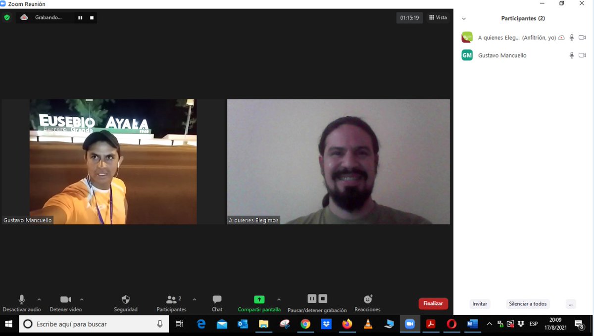Click the A quienes Elegimos host avatar
The width and height of the screenshot is (594, 336).
pyautogui.click(x=467, y=37)
